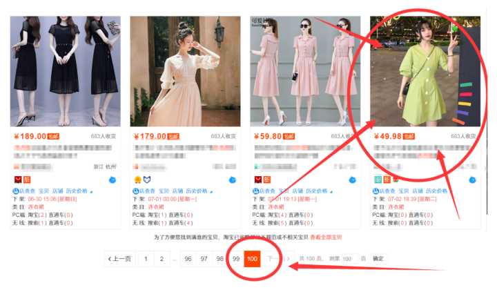Click 店查查 logo icon on ¥189.00 item
The width and height of the screenshot is (497, 290).
coord(15,191)
